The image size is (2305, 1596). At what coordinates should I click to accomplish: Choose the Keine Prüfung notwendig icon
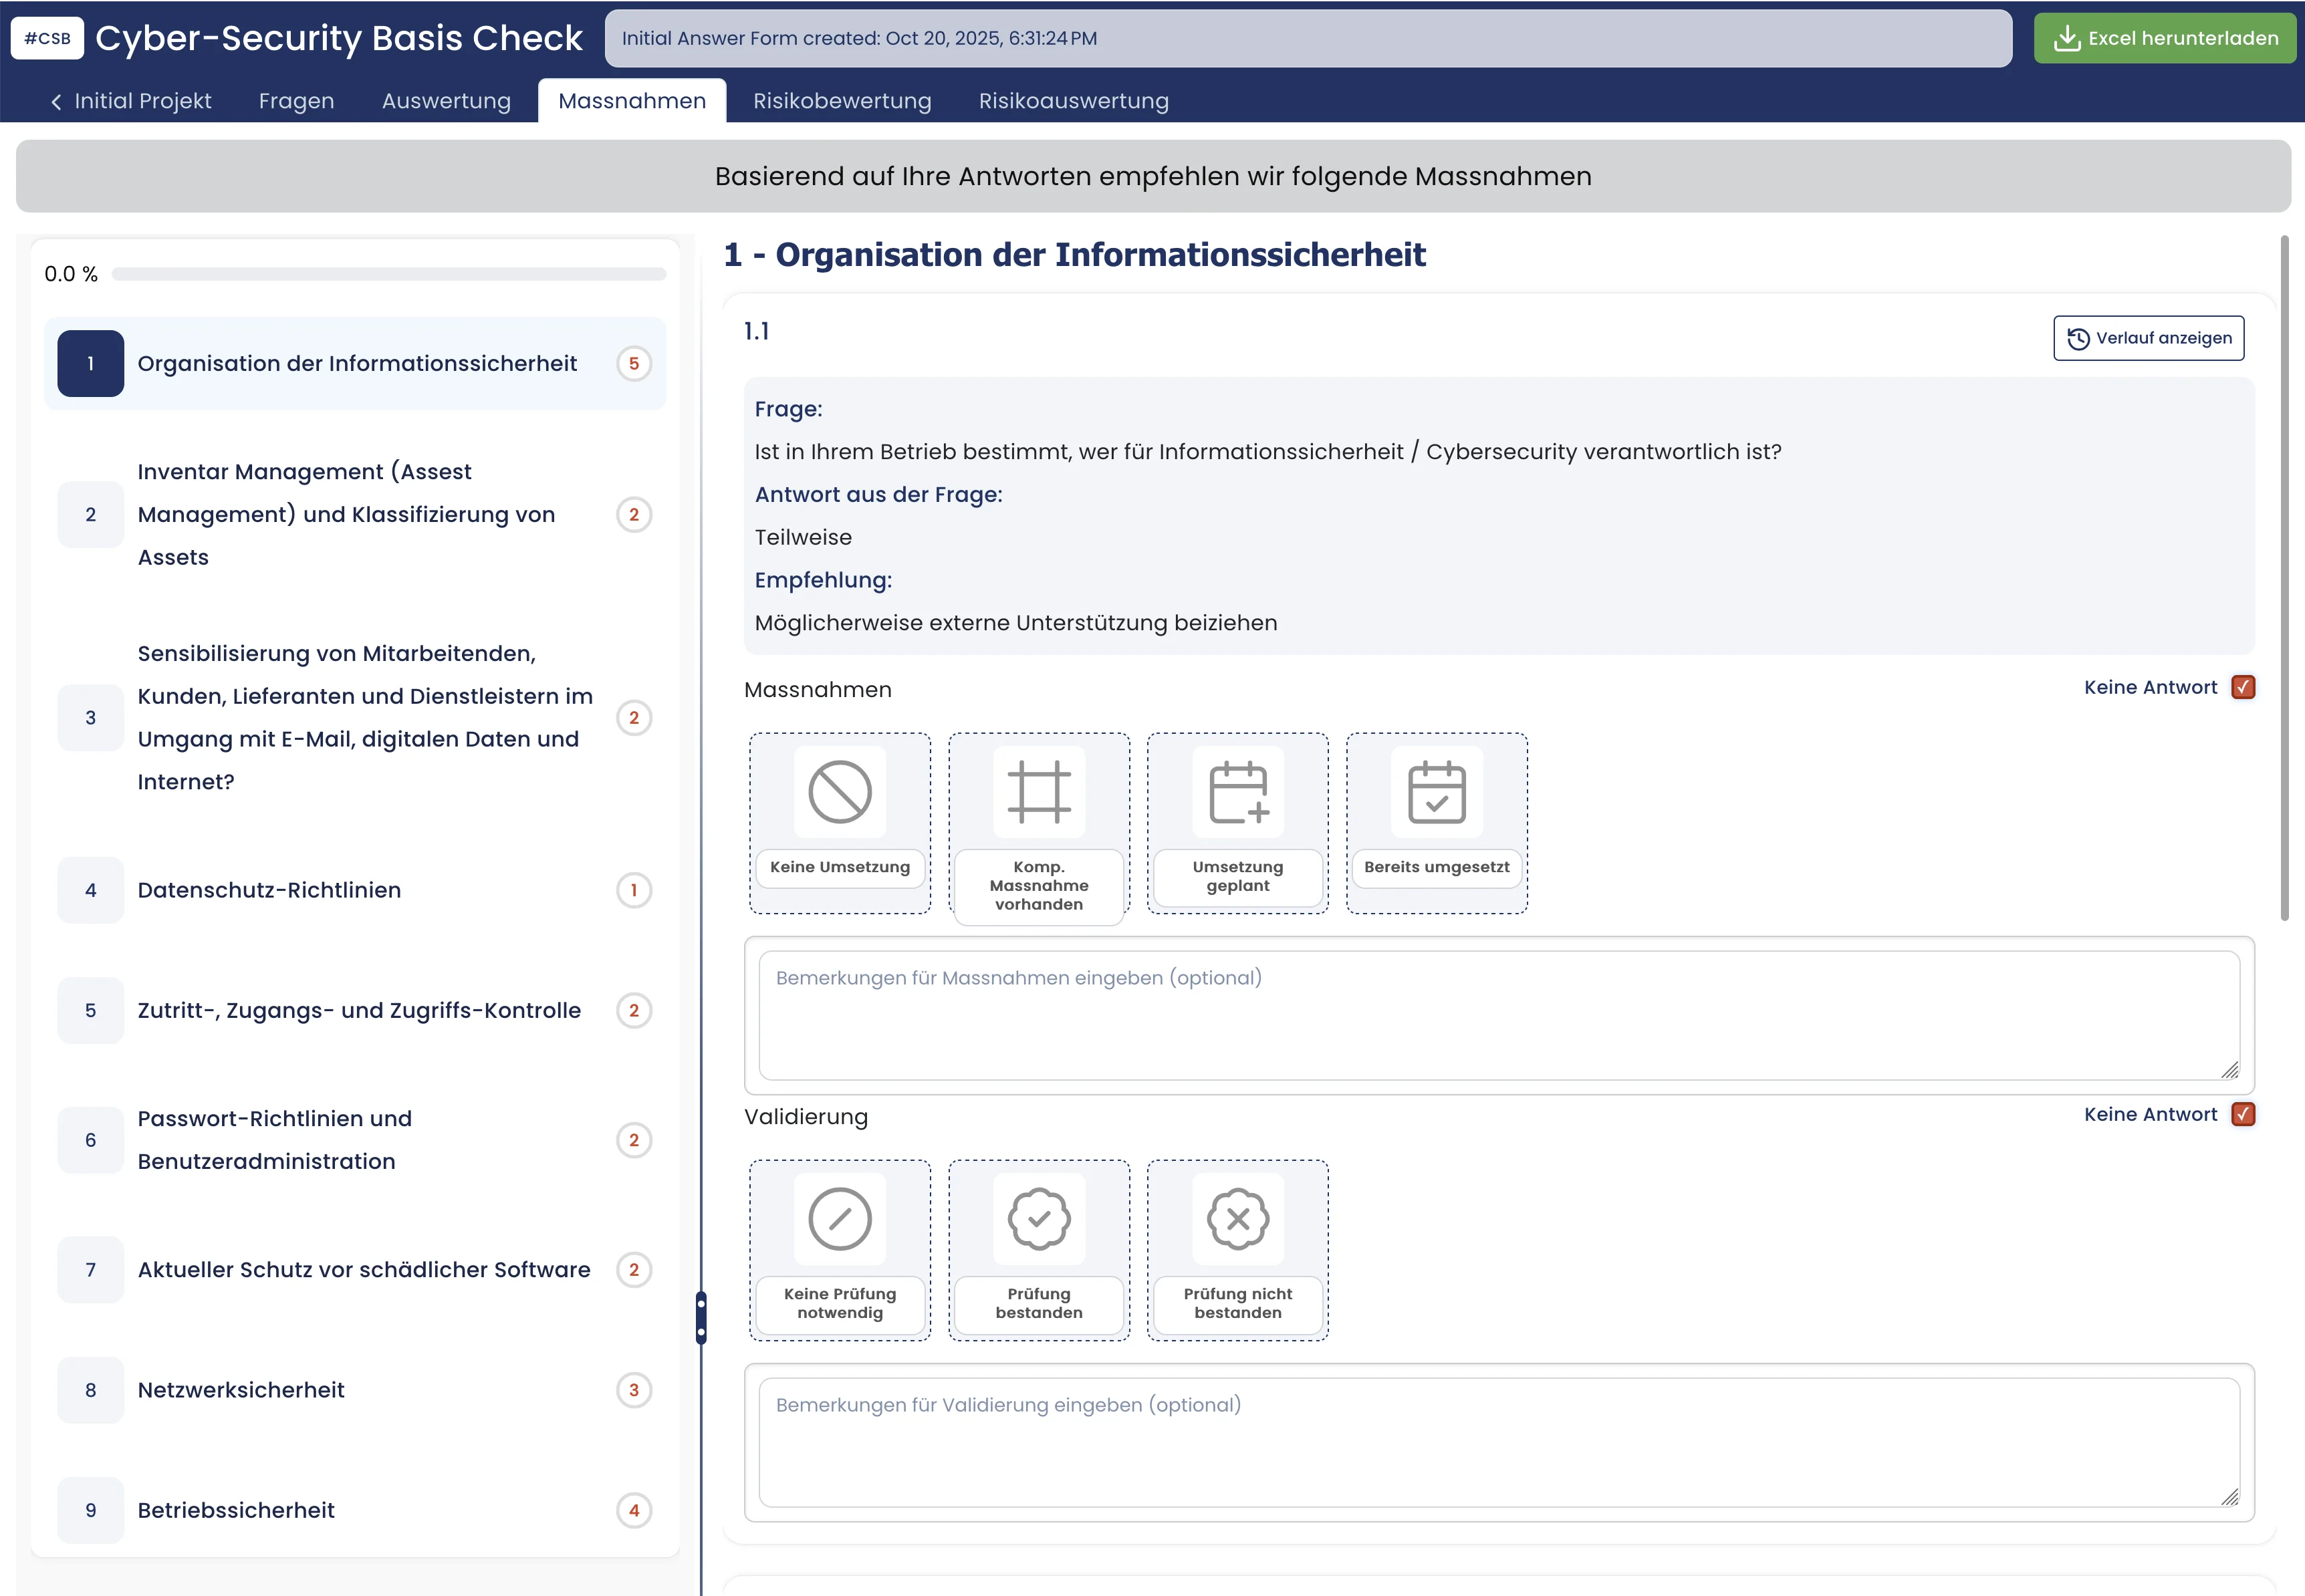(840, 1219)
